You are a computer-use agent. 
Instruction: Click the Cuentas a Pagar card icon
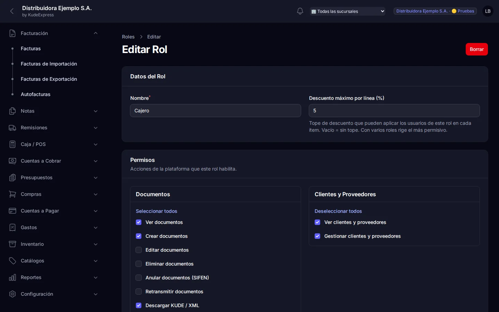click(x=12, y=211)
